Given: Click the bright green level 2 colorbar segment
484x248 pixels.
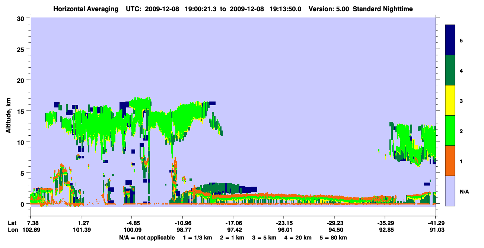Looking at the screenshot, I should pyautogui.click(x=450, y=131).
